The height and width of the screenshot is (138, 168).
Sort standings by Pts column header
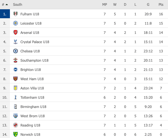pos(161,4)
